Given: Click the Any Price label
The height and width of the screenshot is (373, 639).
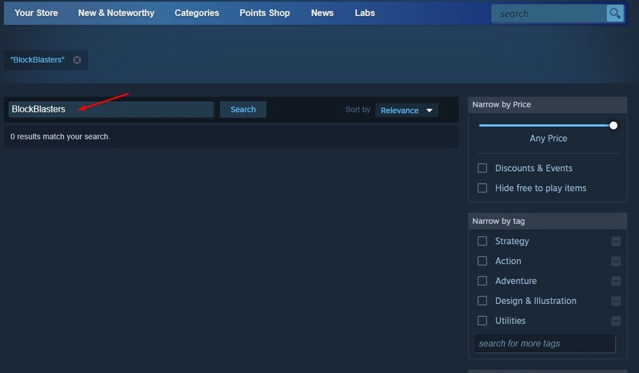Looking at the screenshot, I should (x=548, y=138).
